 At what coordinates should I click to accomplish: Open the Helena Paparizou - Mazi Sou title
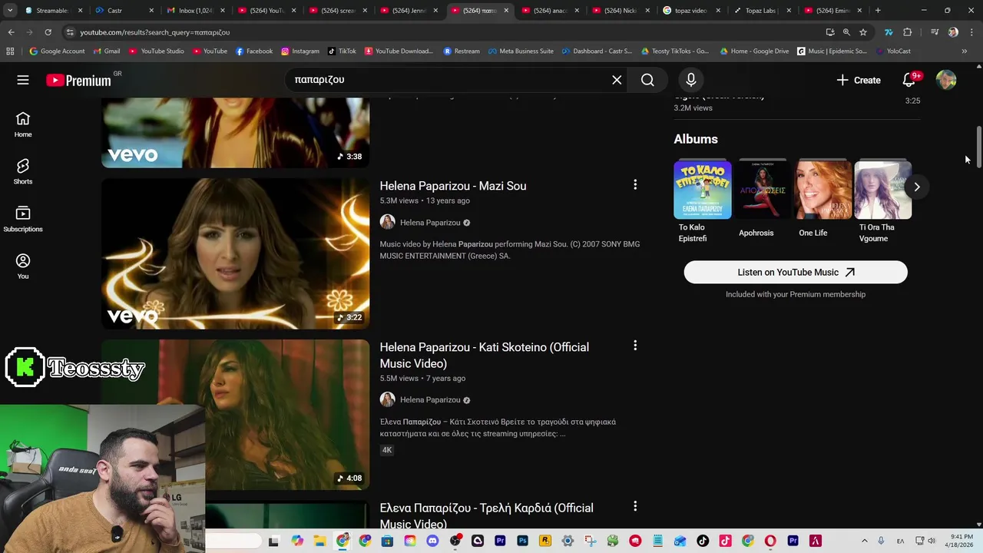(x=453, y=186)
